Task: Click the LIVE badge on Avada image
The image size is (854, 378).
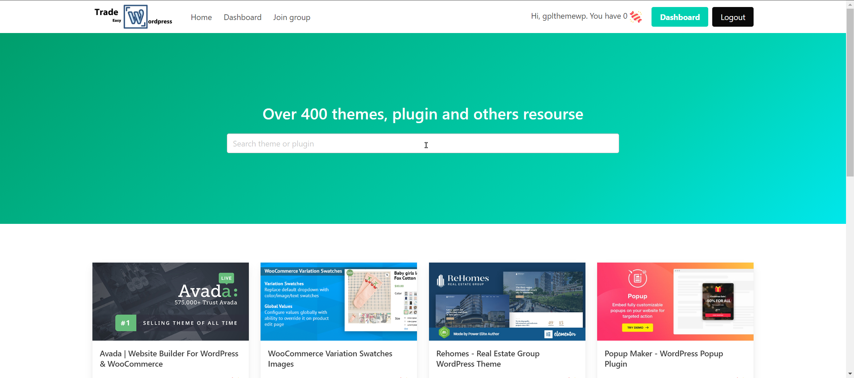Action: click(x=226, y=278)
